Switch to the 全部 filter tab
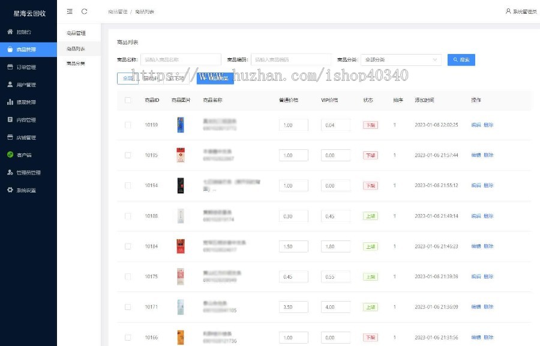 click(128, 78)
